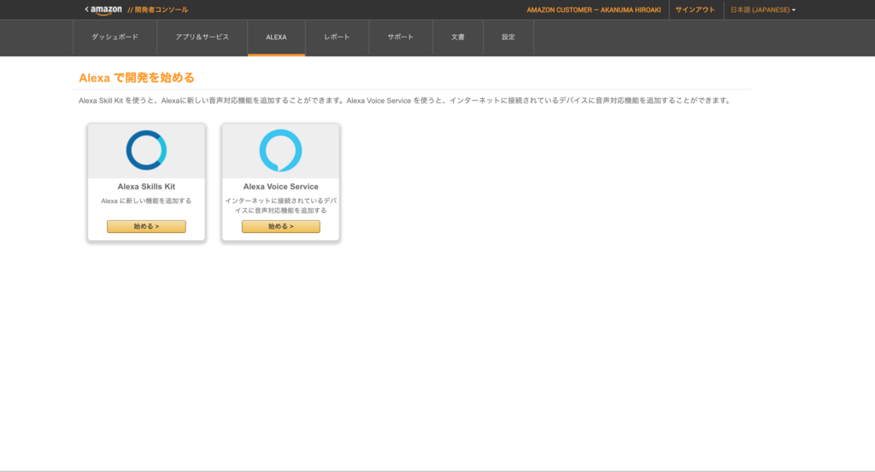Click the AMAZON CUSTOMER account name link

(594, 10)
